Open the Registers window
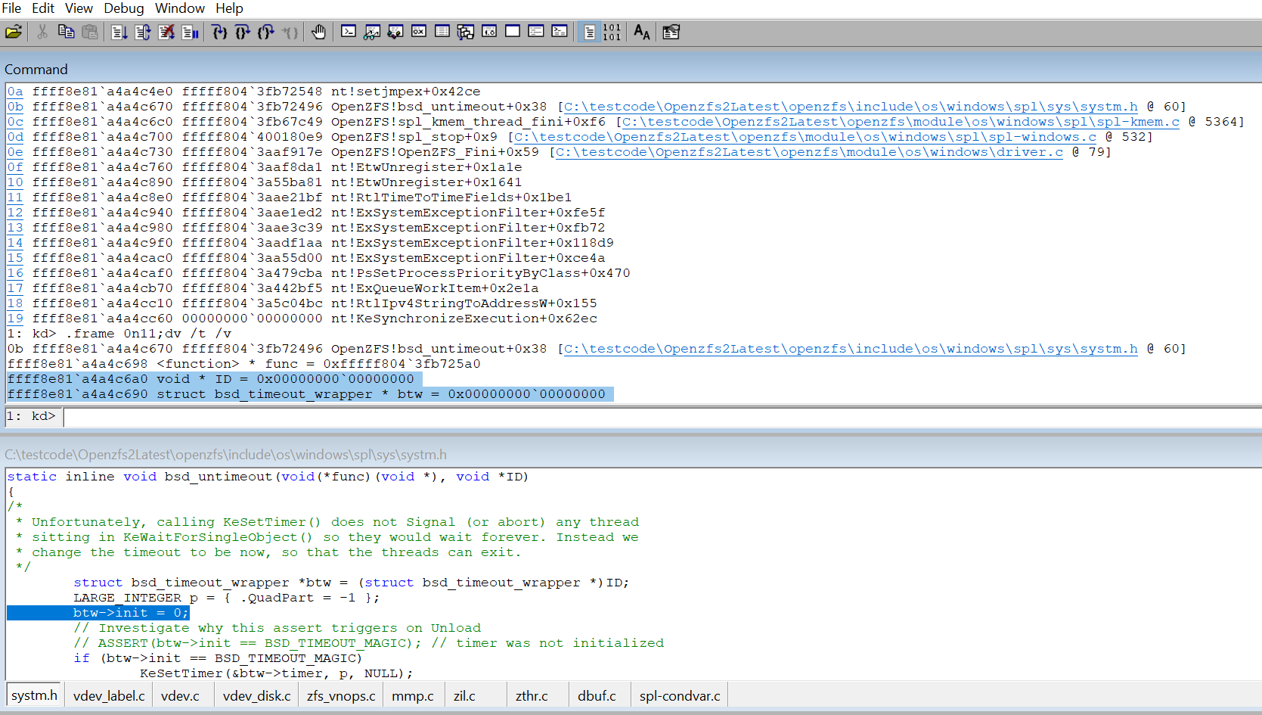This screenshot has height=715, width=1262. [x=419, y=32]
